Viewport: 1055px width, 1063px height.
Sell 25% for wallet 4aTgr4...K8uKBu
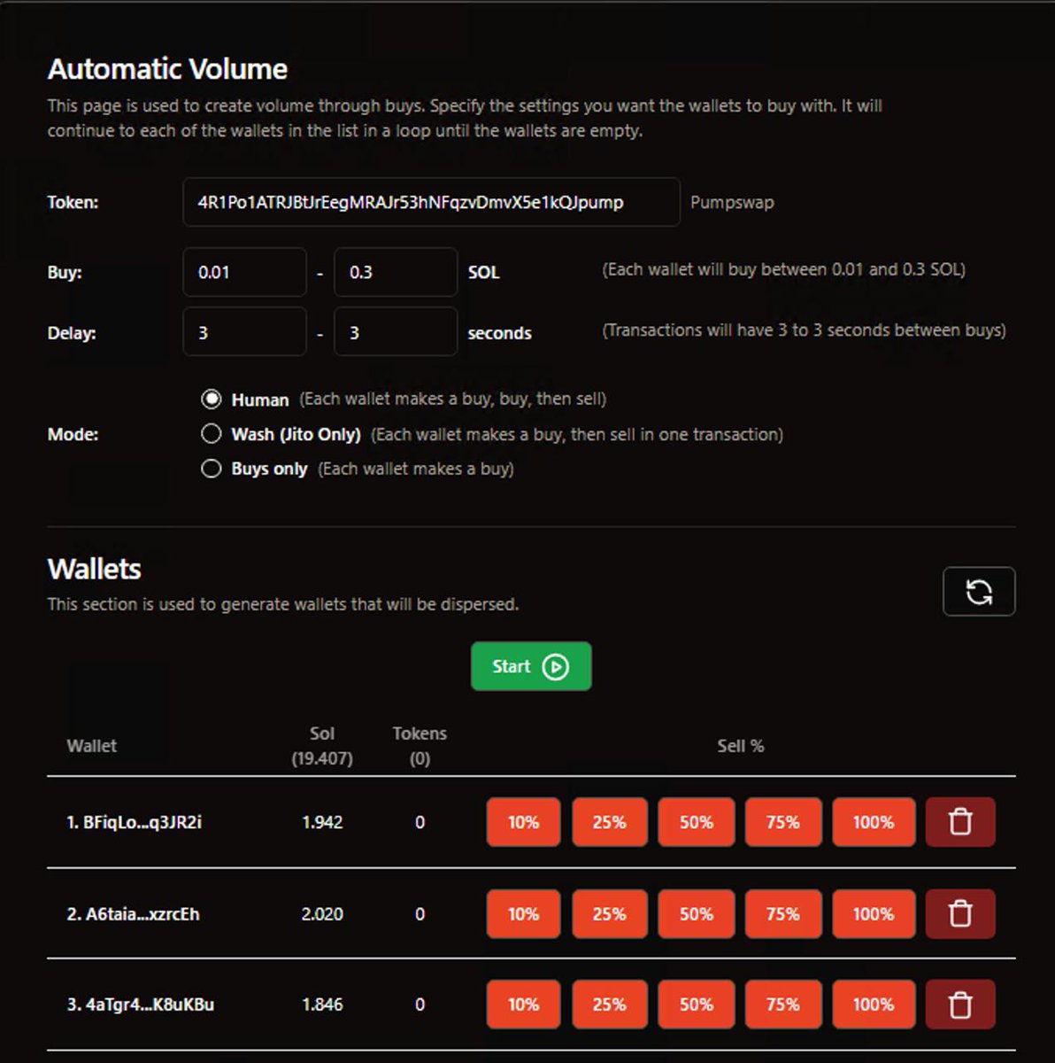pyautogui.click(x=610, y=1005)
